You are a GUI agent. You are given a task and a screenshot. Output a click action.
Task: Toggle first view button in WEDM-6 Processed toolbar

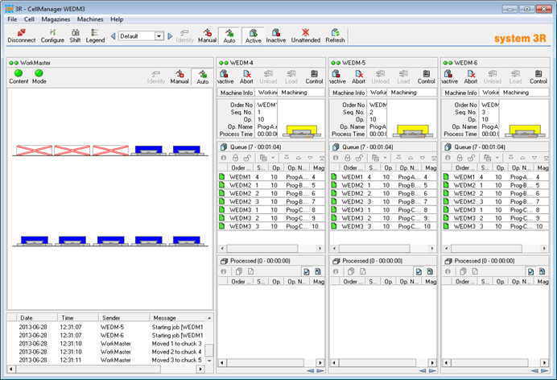tap(530, 271)
